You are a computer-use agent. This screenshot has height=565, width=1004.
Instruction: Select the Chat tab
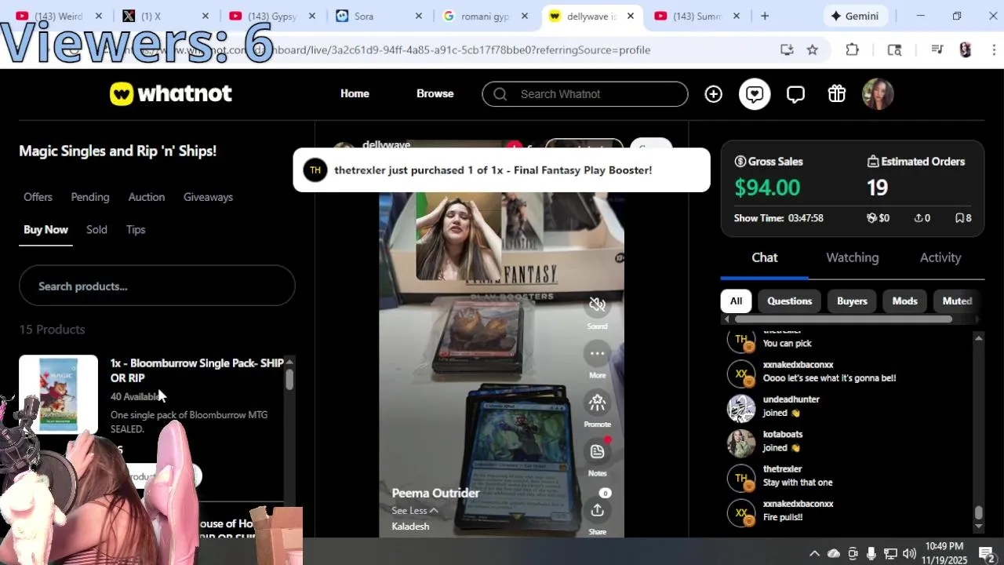[x=765, y=257]
